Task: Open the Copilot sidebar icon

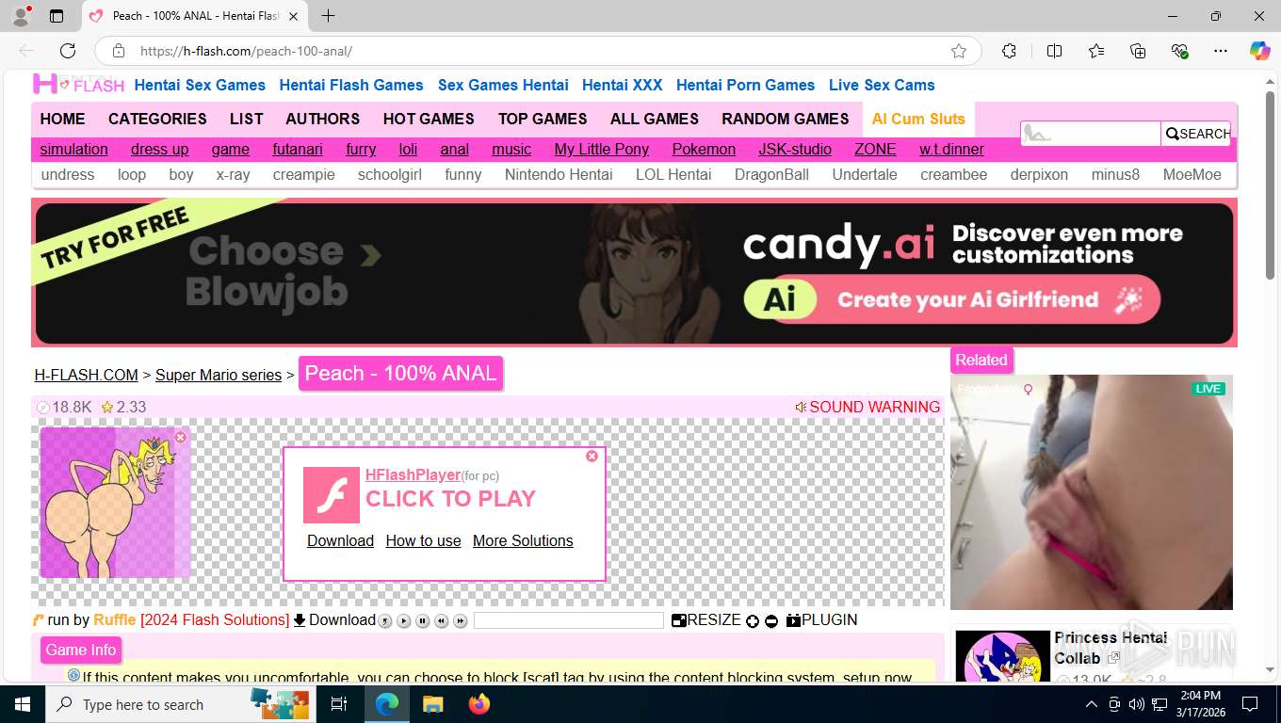Action: pos(1260,51)
